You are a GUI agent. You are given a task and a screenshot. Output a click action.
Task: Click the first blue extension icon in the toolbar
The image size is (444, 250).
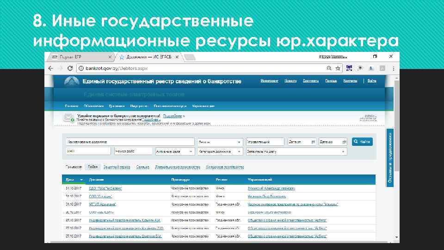click(x=349, y=69)
